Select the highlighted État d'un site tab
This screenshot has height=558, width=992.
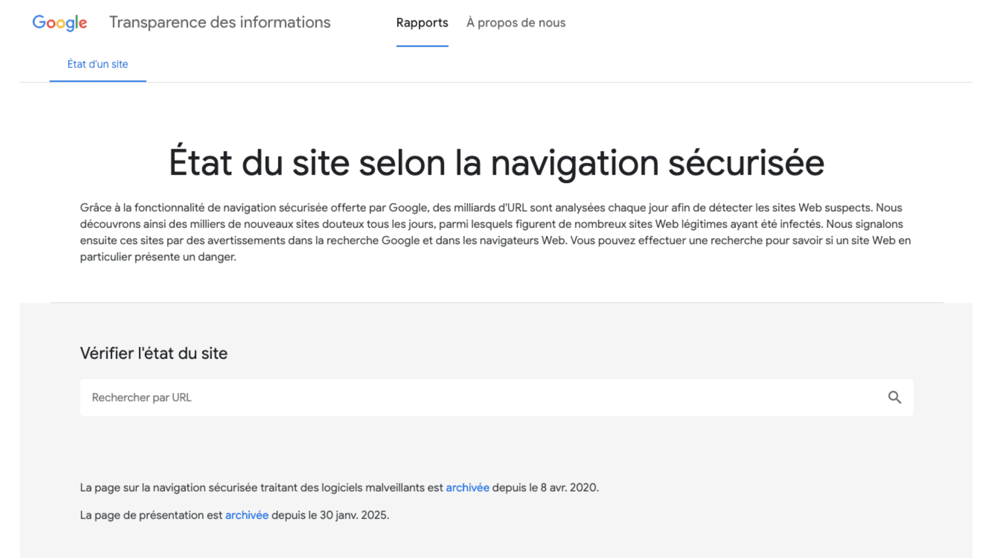coord(98,64)
